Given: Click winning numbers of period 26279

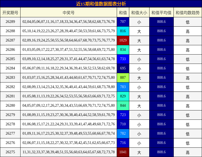Looking at the screenshot, I should coord(68,115).
